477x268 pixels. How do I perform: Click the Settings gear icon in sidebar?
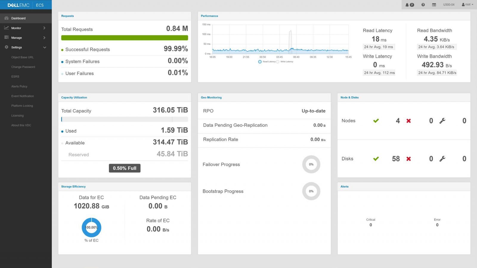click(x=7, y=47)
